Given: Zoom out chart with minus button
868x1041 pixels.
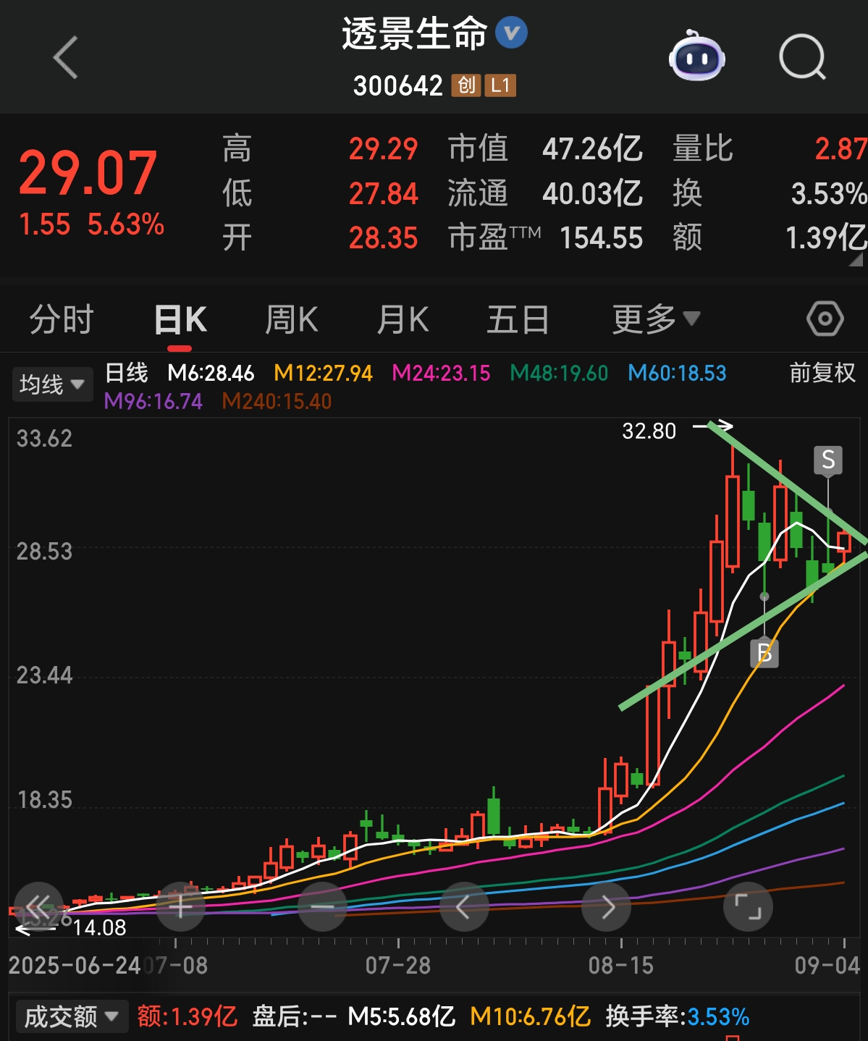Looking at the screenshot, I should click(322, 906).
